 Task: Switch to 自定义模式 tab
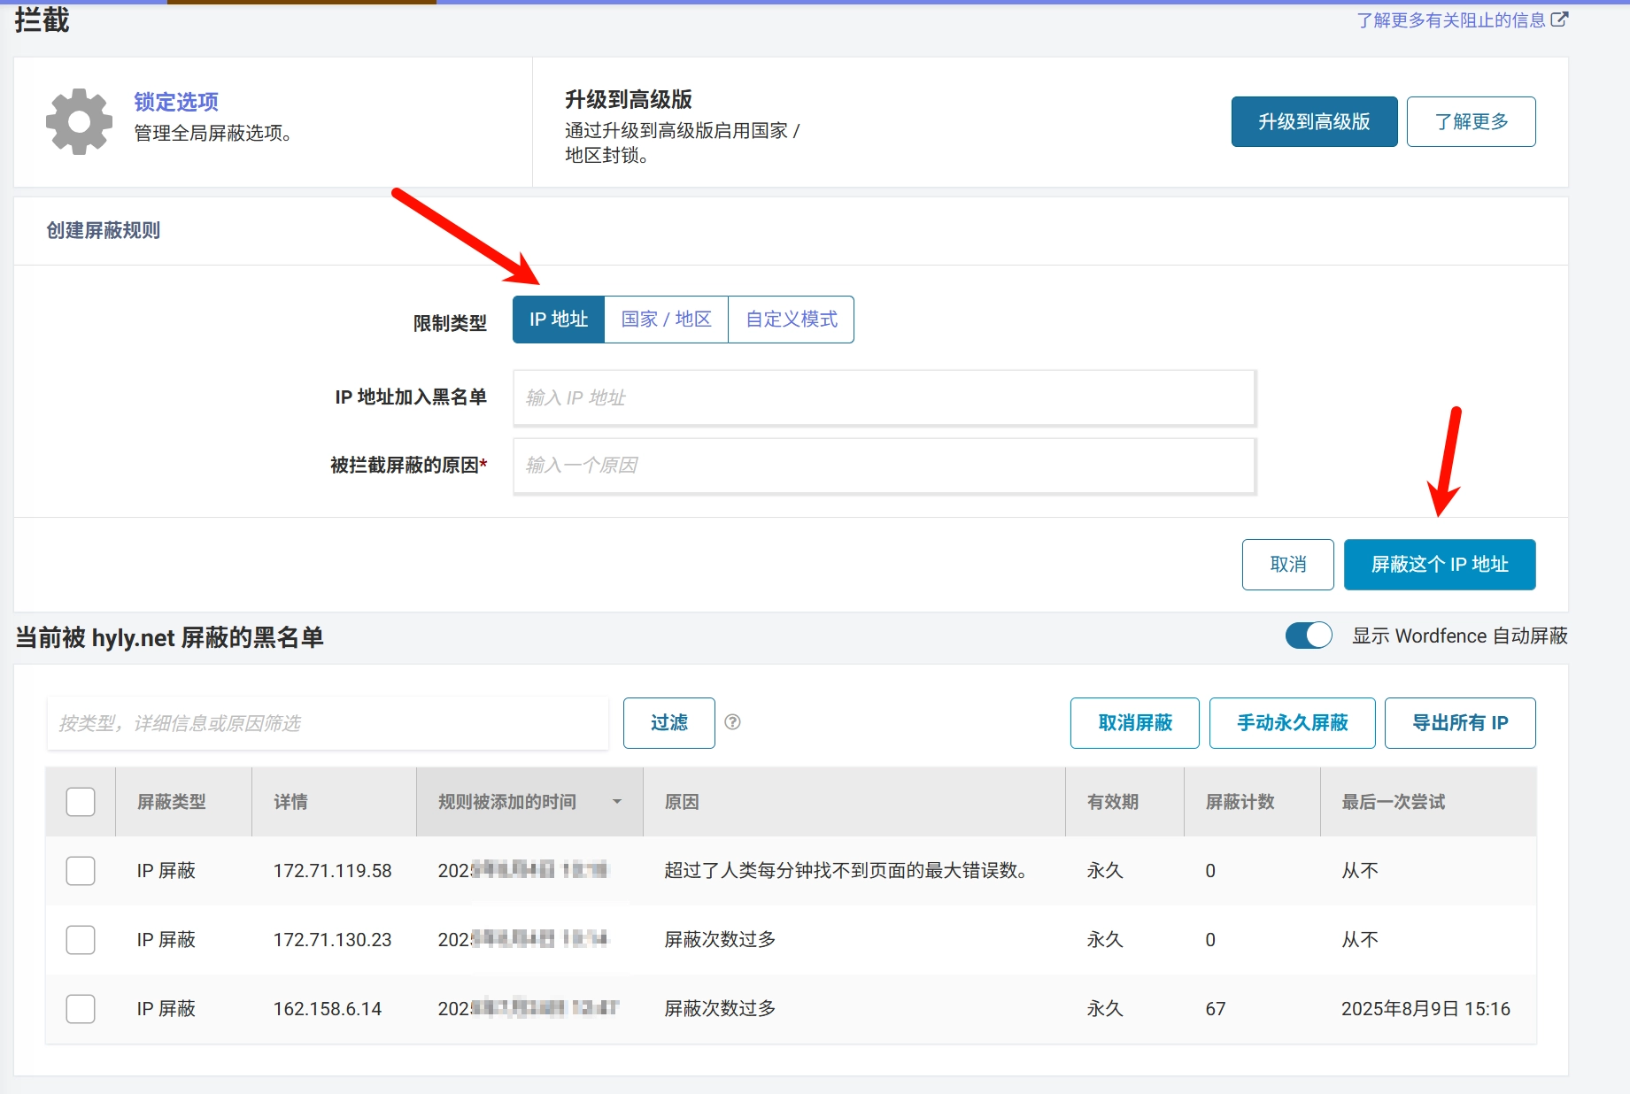pos(791,320)
